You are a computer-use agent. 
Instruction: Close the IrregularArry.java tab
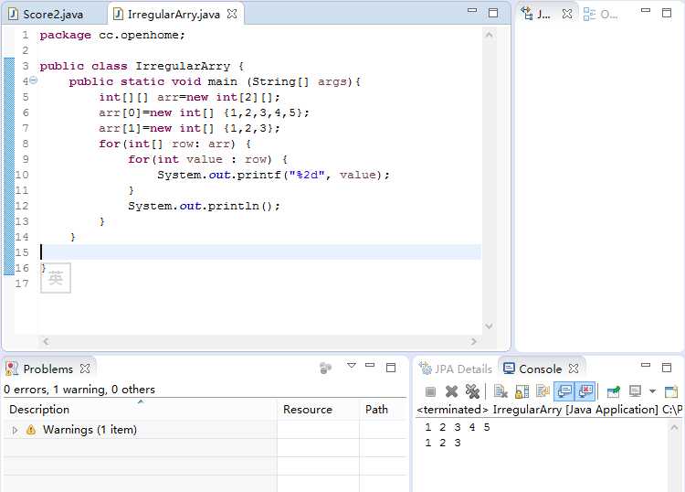pyautogui.click(x=232, y=14)
